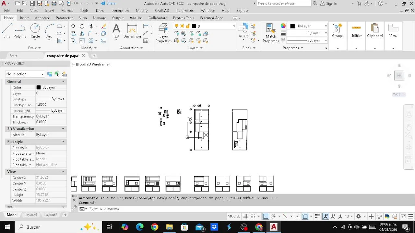The height and width of the screenshot is (233, 415).
Task: Pick the Arc tool
Action: pos(49,31)
